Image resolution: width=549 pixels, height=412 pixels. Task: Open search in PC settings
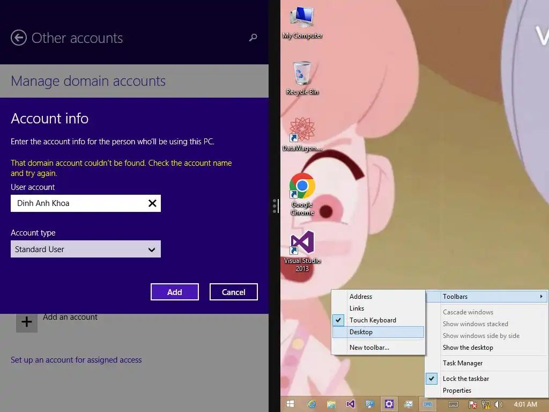point(253,38)
